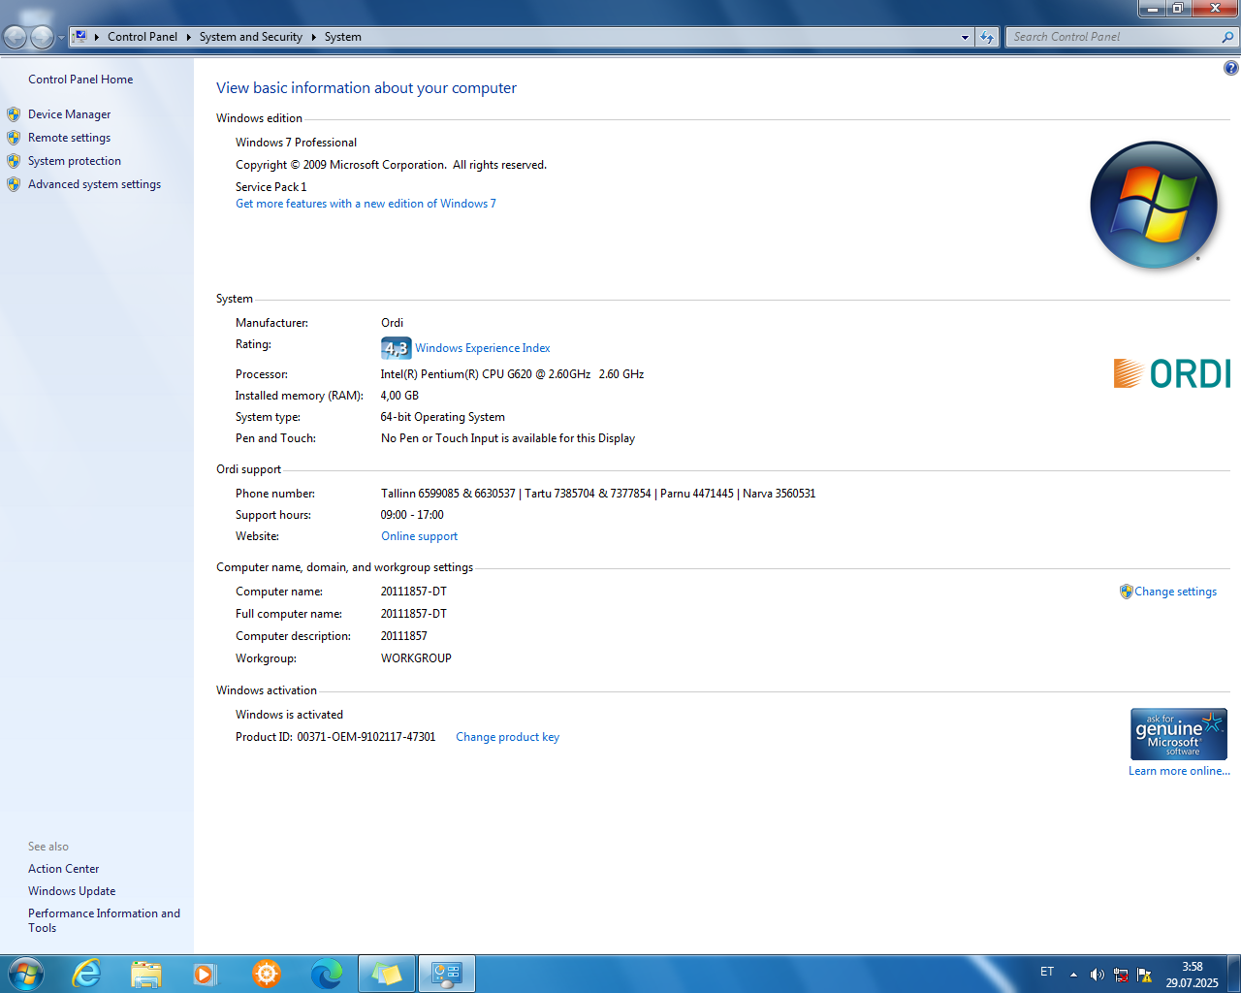The width and height of the screenshot is (1241, 993).
Task: Click the processor value Intel(R) Pentium(R) CPU G620
Action: 512,374
